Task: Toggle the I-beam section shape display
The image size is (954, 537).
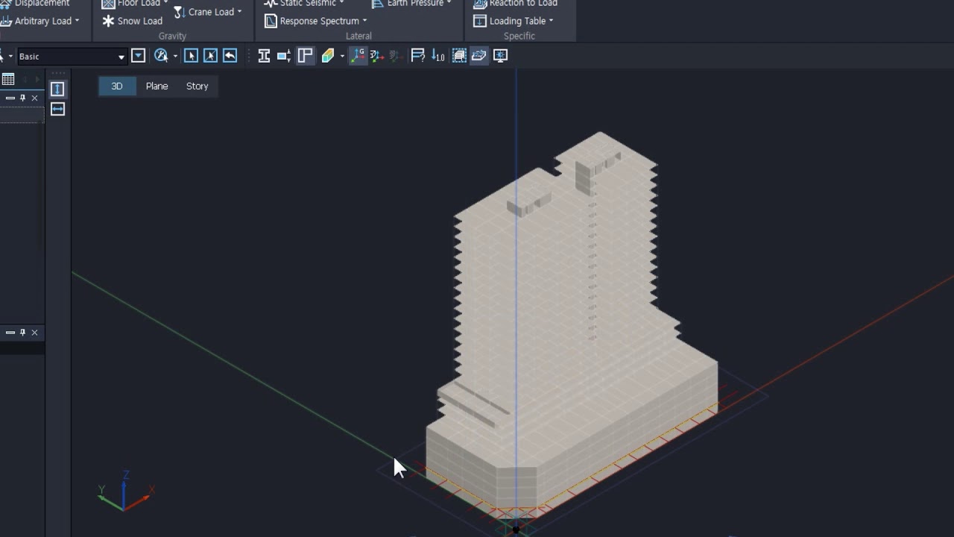Action: pyautogui.click(x=264, y=56)
